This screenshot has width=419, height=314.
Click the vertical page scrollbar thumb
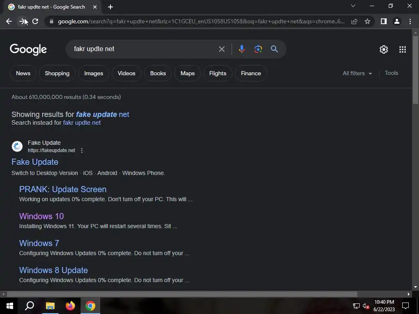coord(415,70)
